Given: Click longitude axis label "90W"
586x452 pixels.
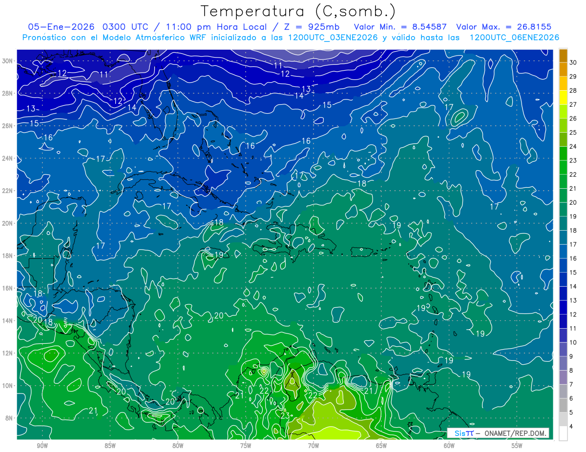Looking at the screenshot, I should tap(42, 446).
